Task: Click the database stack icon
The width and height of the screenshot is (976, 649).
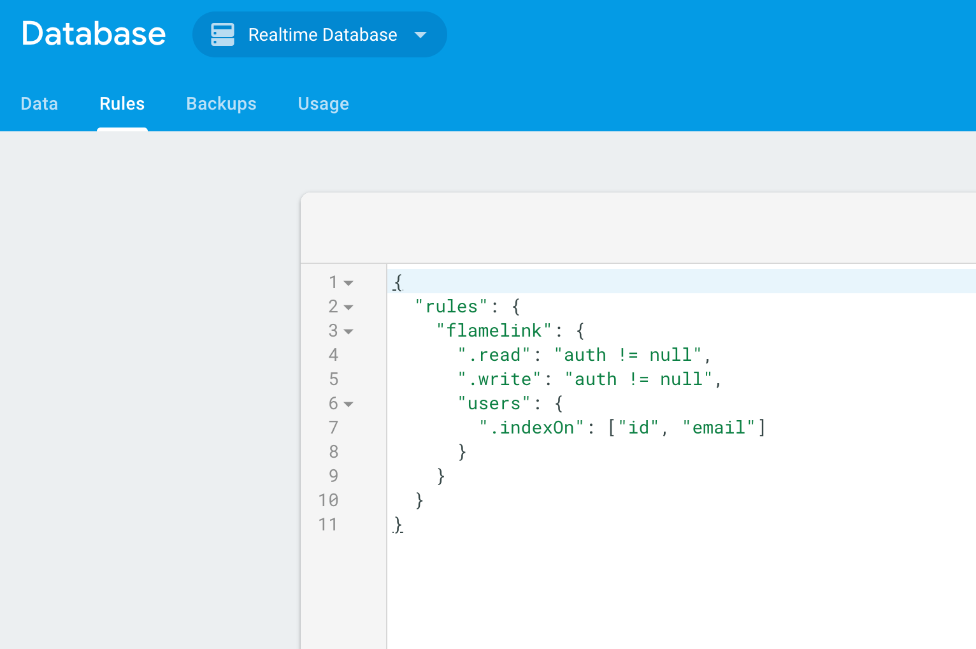Action: (222, 34)
